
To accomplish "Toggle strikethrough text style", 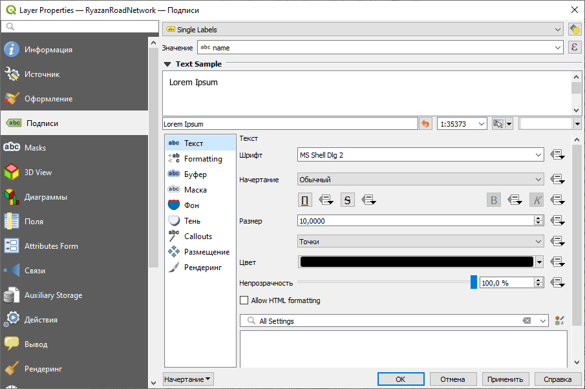I will tap(348, 200).
